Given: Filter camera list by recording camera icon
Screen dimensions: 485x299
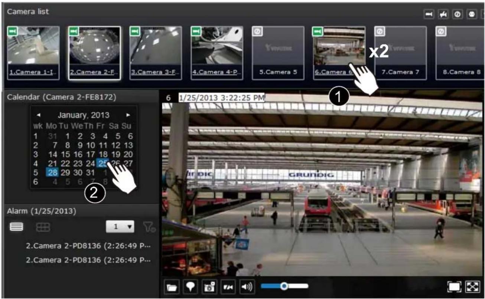Looking at the screenshot, I should [x=429, y=13].
